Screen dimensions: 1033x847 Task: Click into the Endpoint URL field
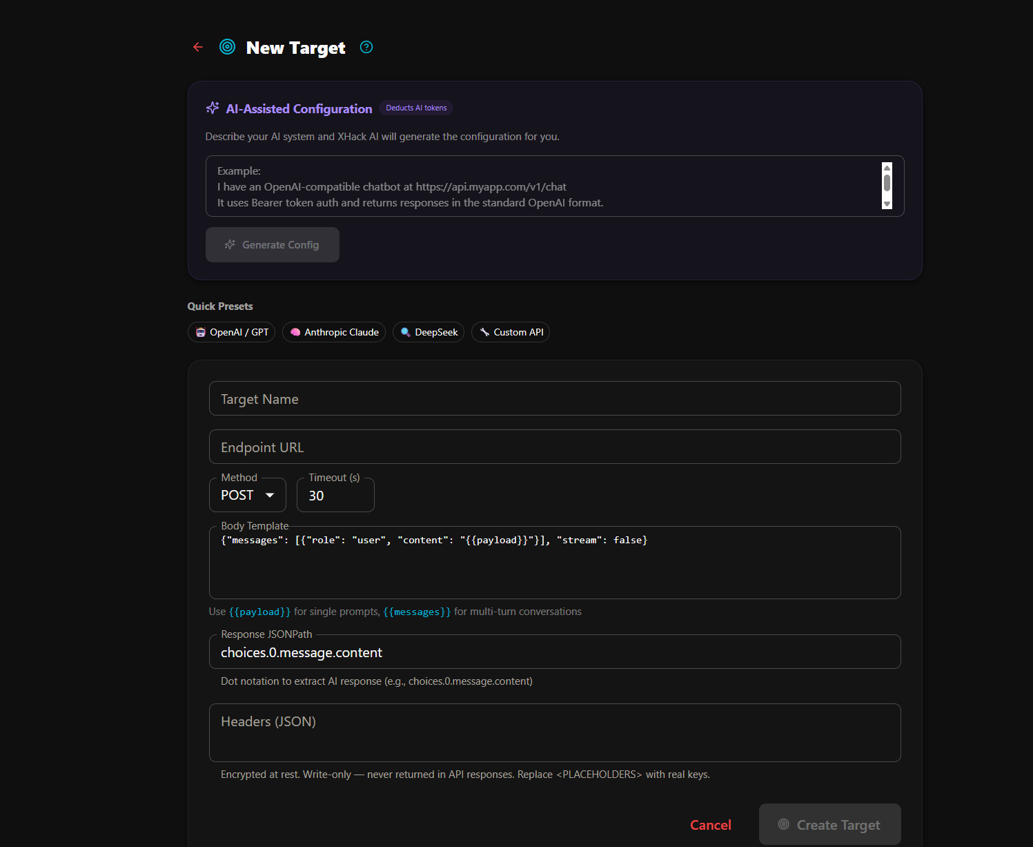tap(555, 447)
